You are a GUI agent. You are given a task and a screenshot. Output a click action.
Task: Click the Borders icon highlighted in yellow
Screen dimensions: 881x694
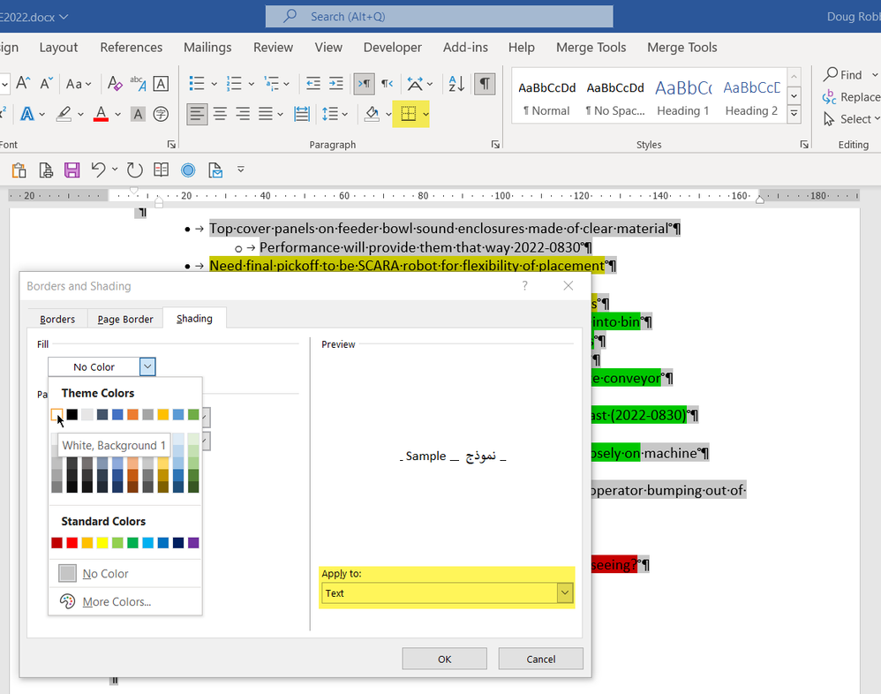tap(407, 114)
